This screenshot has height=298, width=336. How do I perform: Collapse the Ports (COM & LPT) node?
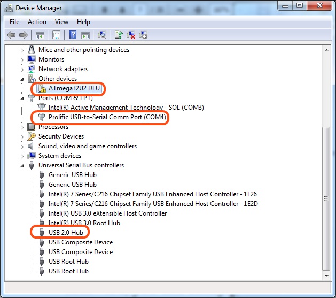pos(22,98)
